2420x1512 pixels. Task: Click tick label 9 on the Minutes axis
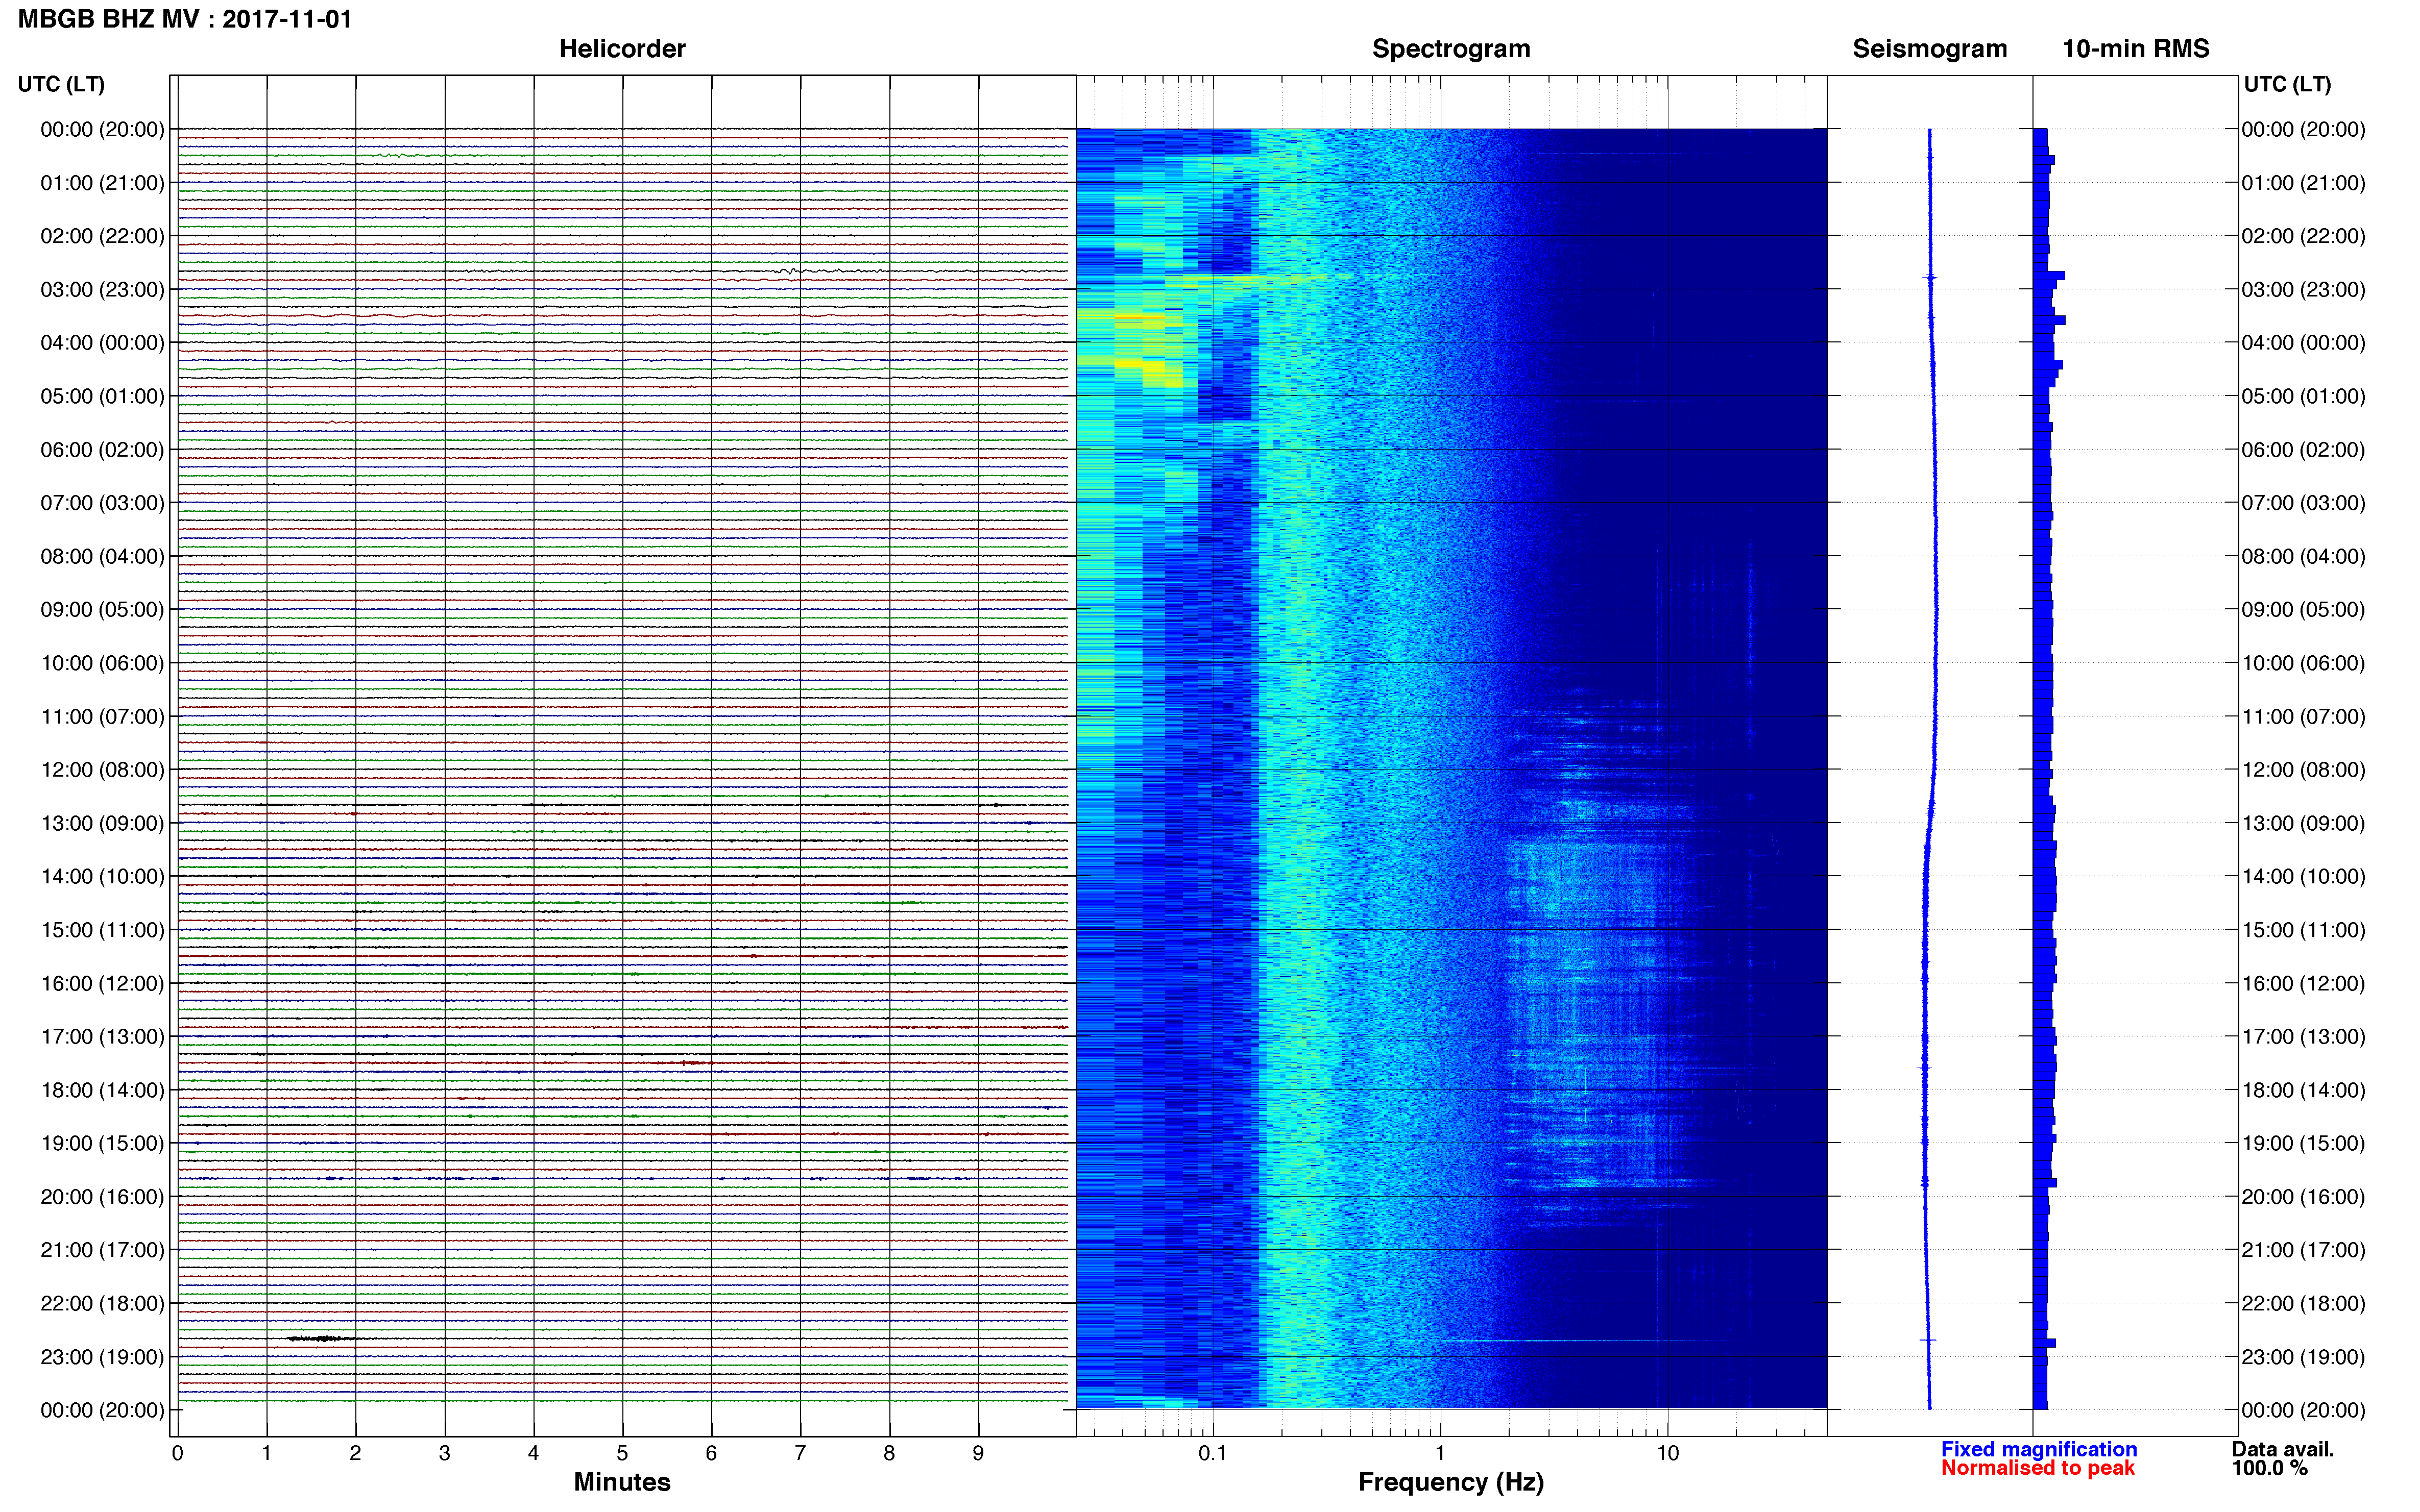click(978, 1454)
